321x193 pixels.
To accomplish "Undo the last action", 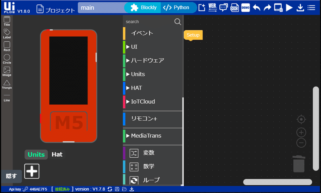I will click(256, 8).
